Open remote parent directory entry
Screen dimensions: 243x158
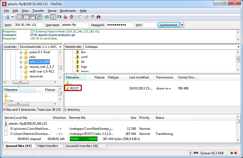(69, 83)
